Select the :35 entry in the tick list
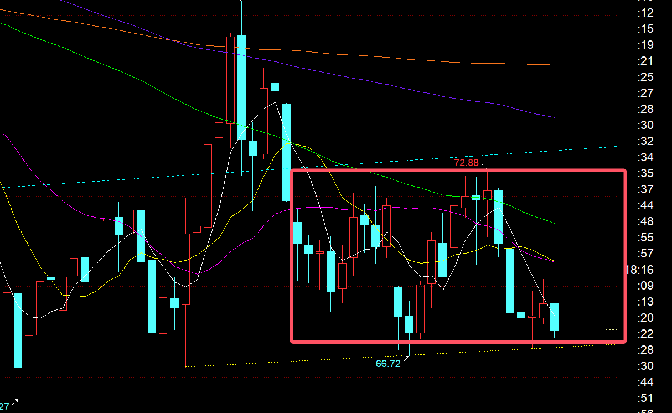 click(645, 173)
